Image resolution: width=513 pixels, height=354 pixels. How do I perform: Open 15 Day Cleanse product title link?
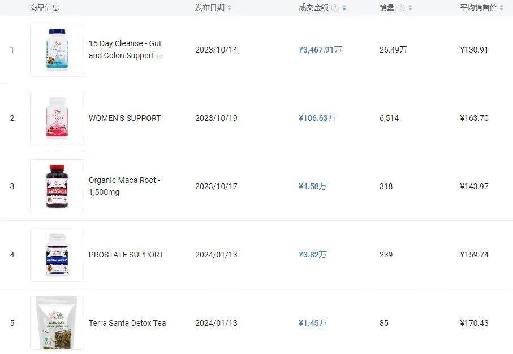pos(126,50)
